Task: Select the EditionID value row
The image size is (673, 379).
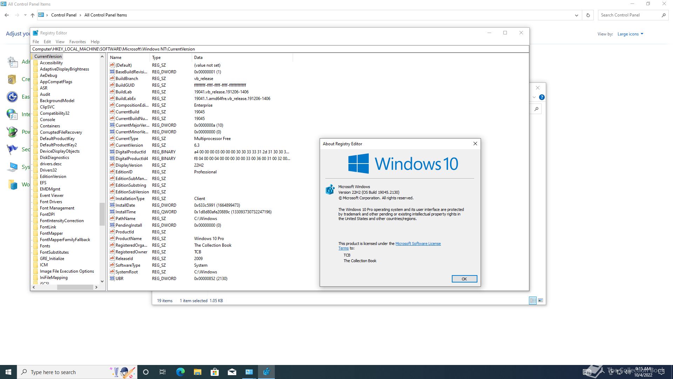Action: [200, 172]
